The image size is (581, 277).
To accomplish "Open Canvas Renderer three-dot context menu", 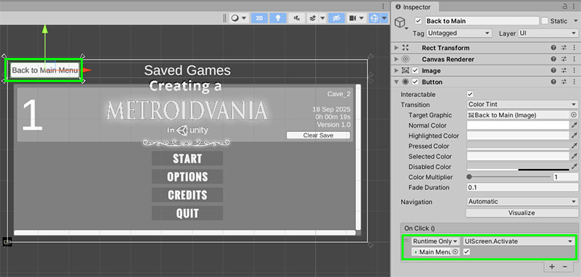I will (574, 59).
